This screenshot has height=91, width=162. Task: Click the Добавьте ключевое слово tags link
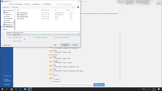click(x=42, y=37)
